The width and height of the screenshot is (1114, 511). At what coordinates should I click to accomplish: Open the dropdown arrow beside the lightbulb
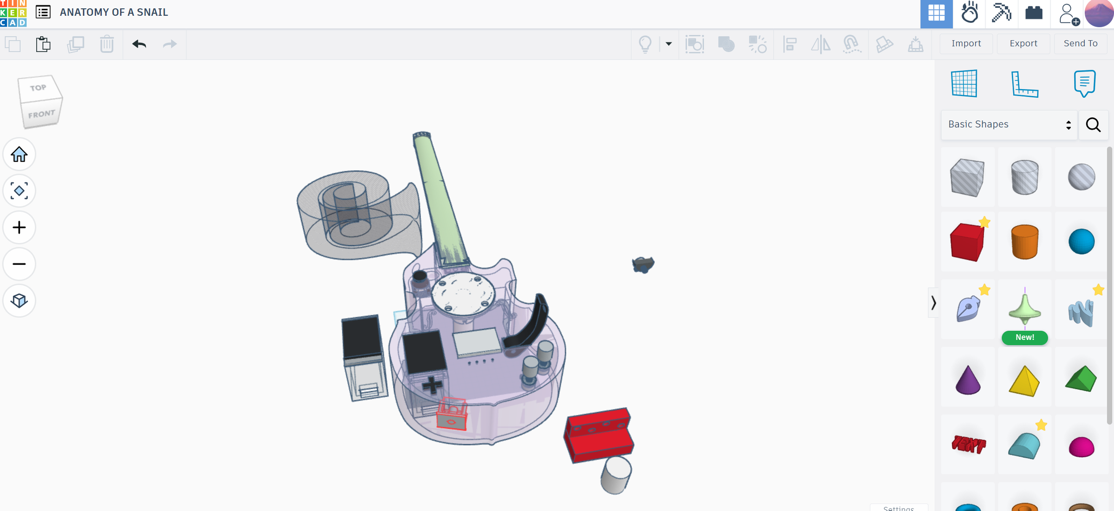pyautogui.click(x=668, y=44)
